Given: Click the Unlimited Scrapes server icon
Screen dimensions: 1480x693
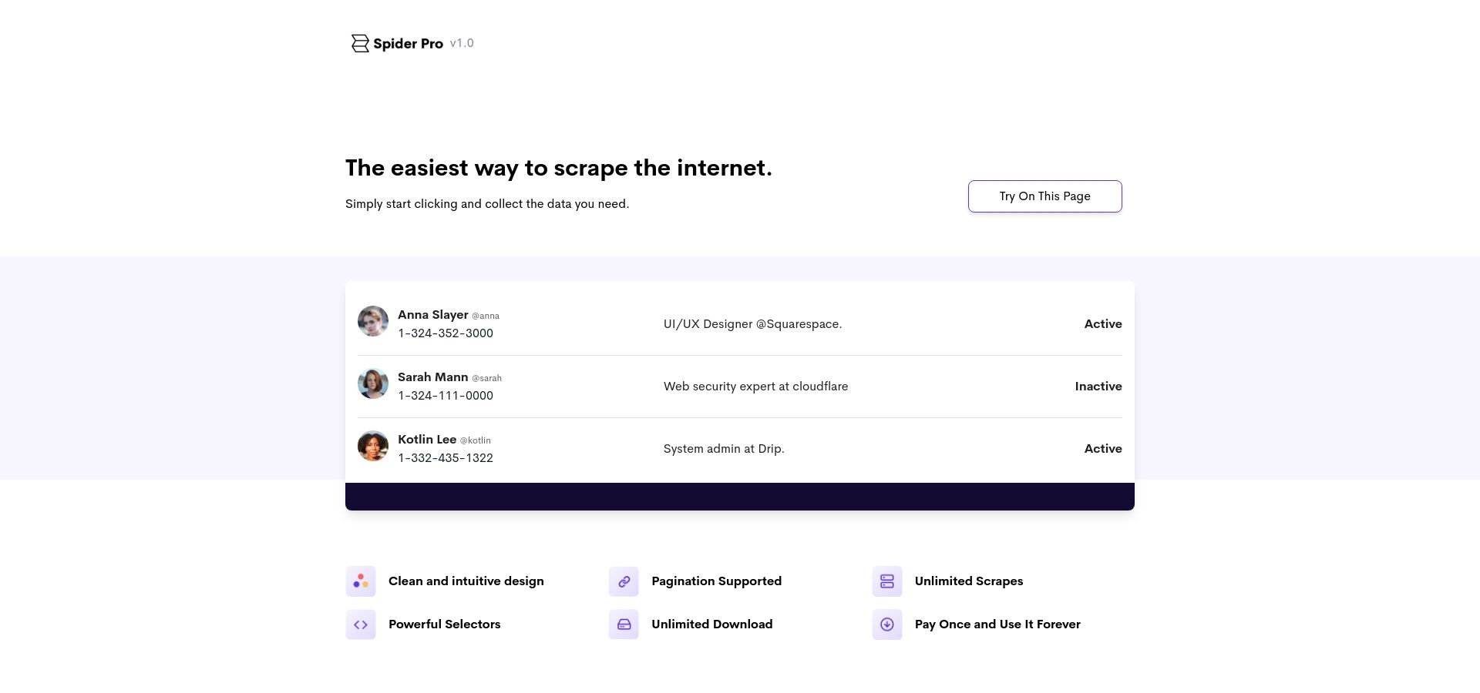Looking at the screenshot, I should click(x=887, y=581).
